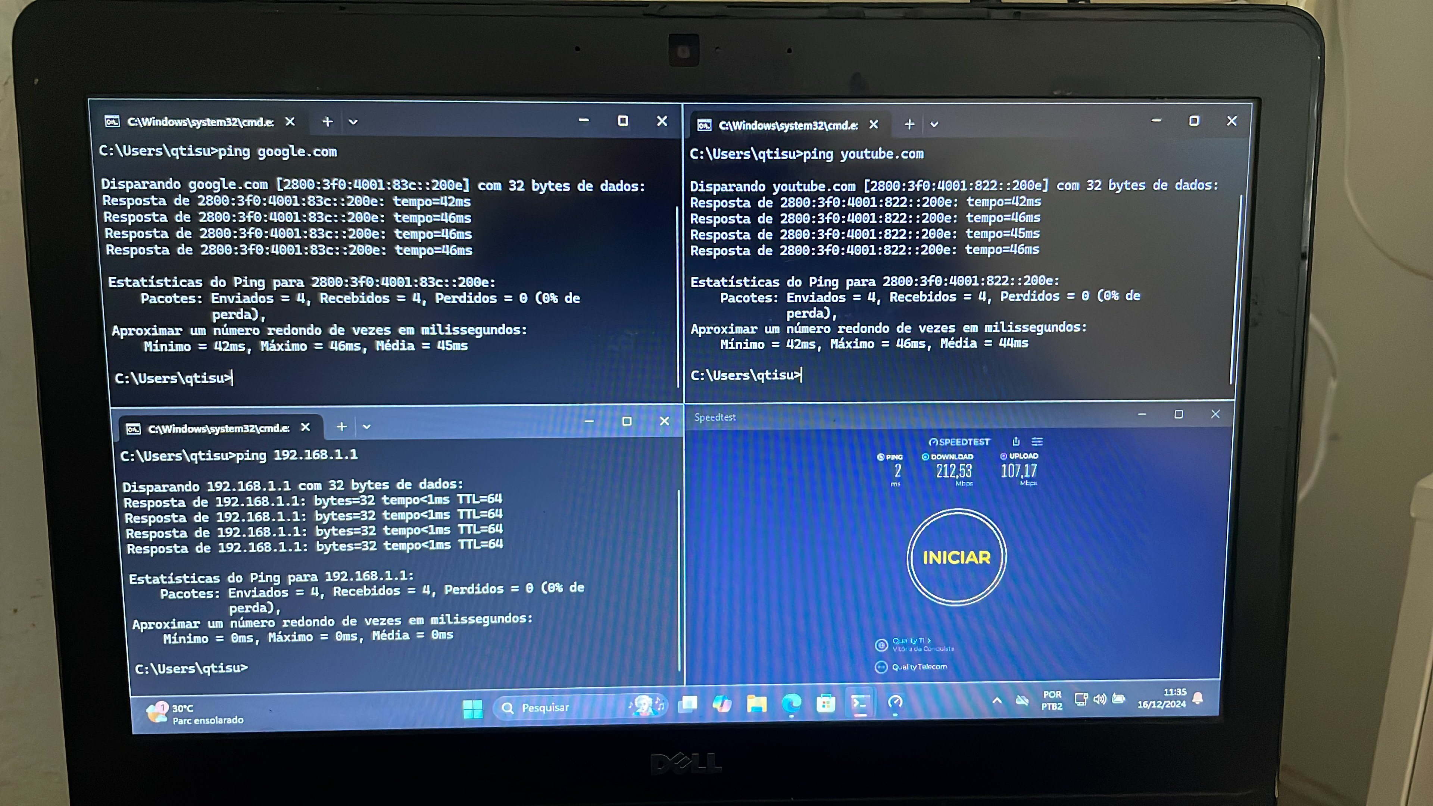Viewport: 1433px width, 806px height.
Task: Open File Explorer from the taskbar
Action: pos(756,705)
